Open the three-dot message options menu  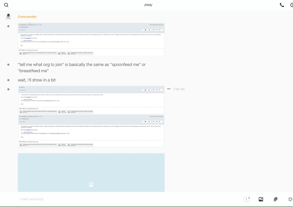(169, 89)
